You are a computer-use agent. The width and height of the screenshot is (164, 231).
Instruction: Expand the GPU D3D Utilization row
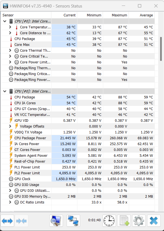coord(11,190)
